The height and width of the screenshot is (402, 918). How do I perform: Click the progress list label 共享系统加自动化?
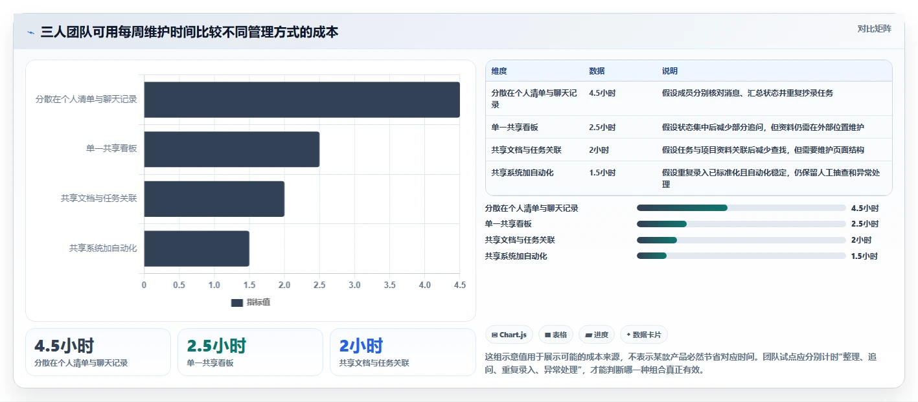coord(516,256)
